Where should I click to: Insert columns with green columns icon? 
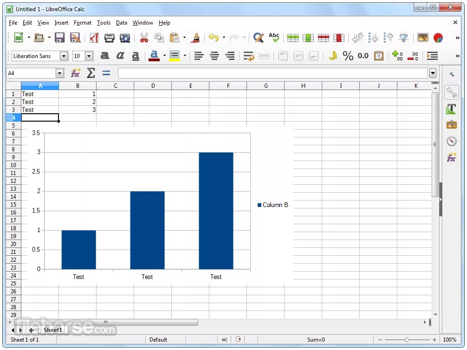[x=308, y=38]
